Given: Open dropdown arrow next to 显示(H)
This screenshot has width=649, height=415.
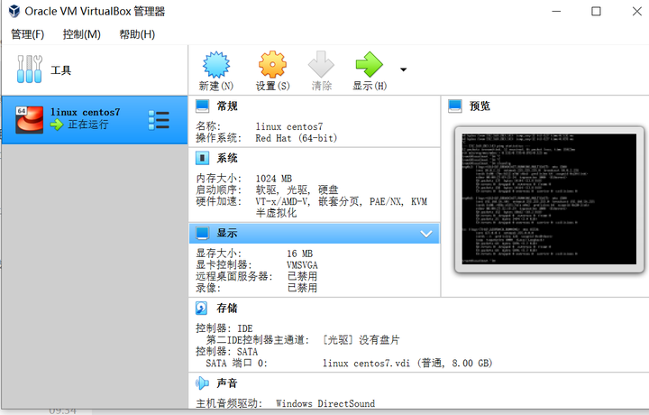Looking at the screenshot, I should (403, 69).
